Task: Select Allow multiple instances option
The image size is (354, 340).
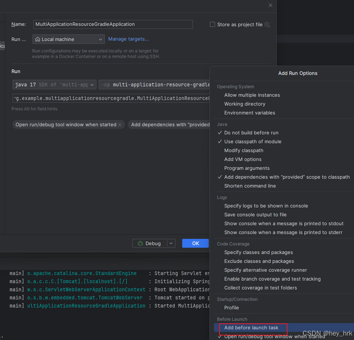Action: (252, 95)
